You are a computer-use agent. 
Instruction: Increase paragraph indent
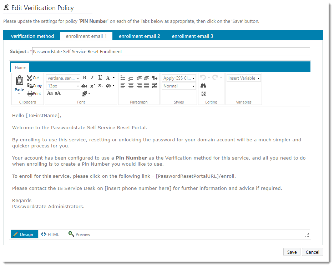139,78
